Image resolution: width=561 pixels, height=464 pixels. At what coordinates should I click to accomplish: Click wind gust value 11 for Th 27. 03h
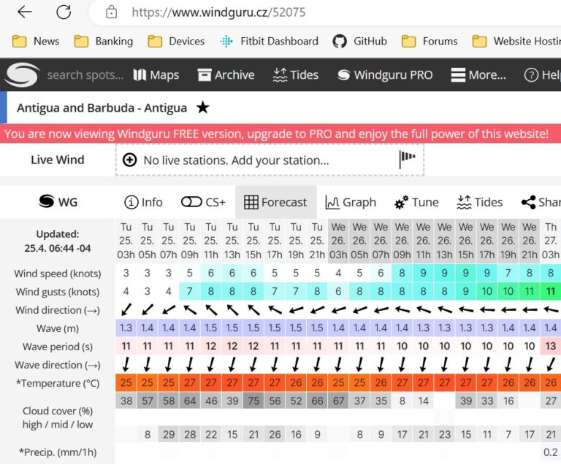tap(551, 291)
